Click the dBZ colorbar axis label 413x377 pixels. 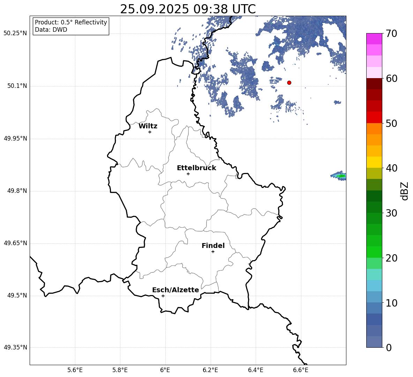(x=405, y=191)
